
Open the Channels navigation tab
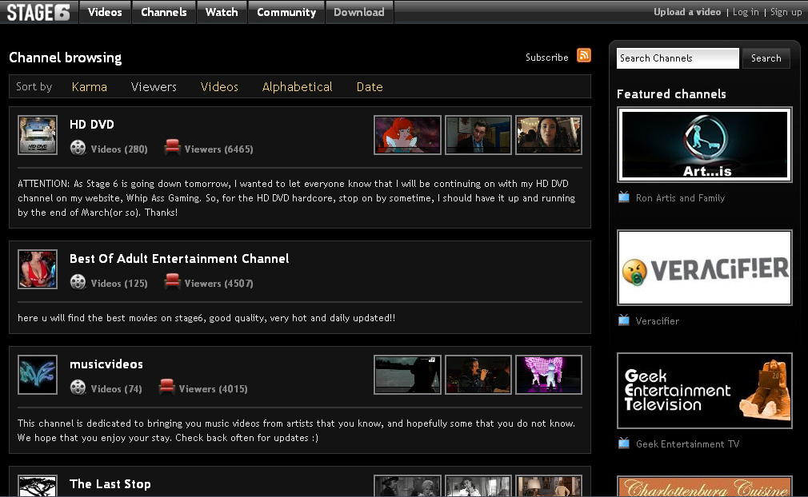pos(164,12)
